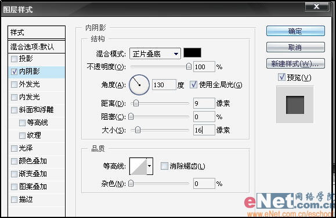The height and width of the screenshot is (218, 336).
Task: Open the 混合模式 dropdown showing 正片叠底
Action: (155, 53)
